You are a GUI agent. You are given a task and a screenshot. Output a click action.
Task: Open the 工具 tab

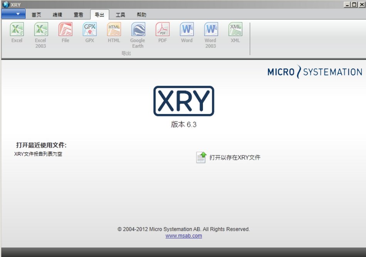tap(121, 15)
